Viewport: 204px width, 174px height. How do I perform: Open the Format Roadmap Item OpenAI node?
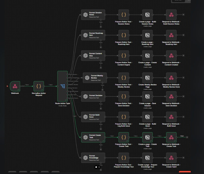[93, 35]
